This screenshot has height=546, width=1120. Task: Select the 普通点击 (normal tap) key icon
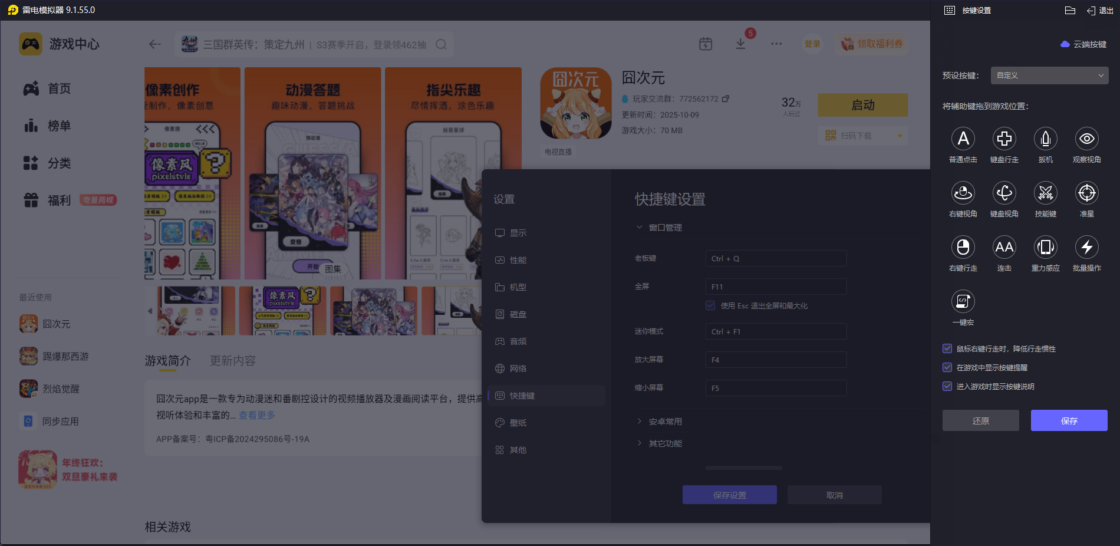(x=963, y=139)
